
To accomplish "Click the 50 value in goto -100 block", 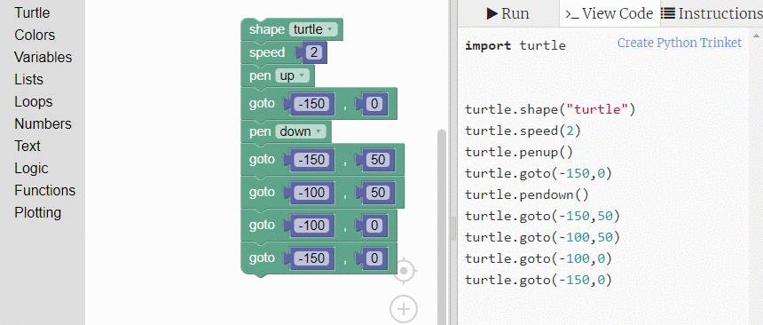I will pyautogui.click(x=378, y=193).
